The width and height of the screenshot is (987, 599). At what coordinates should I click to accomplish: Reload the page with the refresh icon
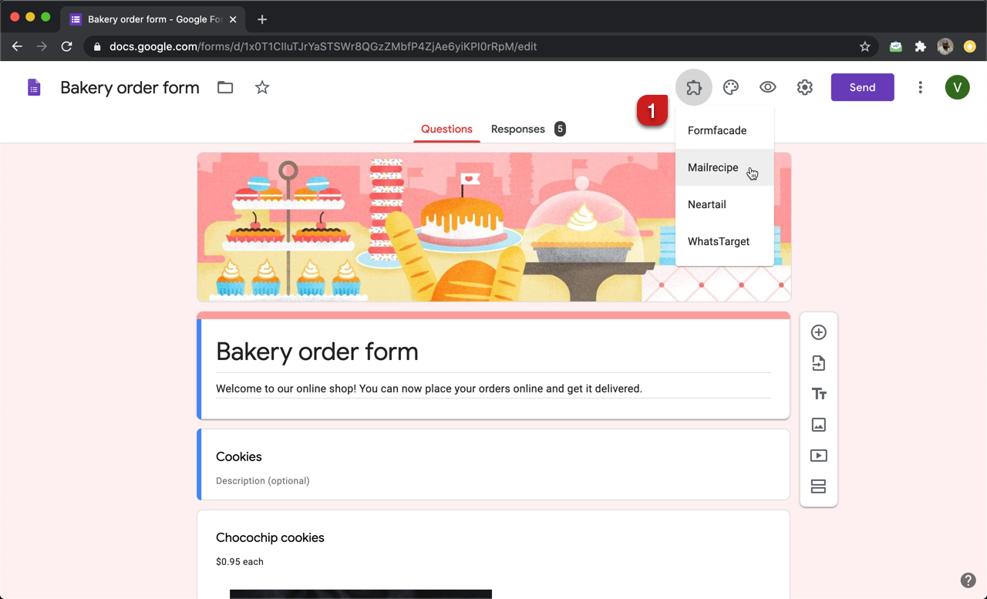(66, 46)
